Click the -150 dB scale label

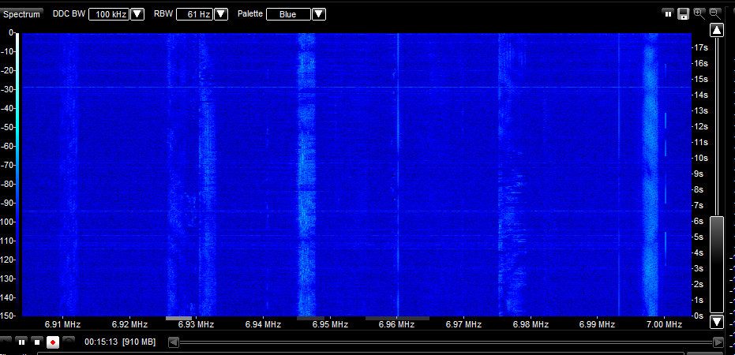(8, 316)
